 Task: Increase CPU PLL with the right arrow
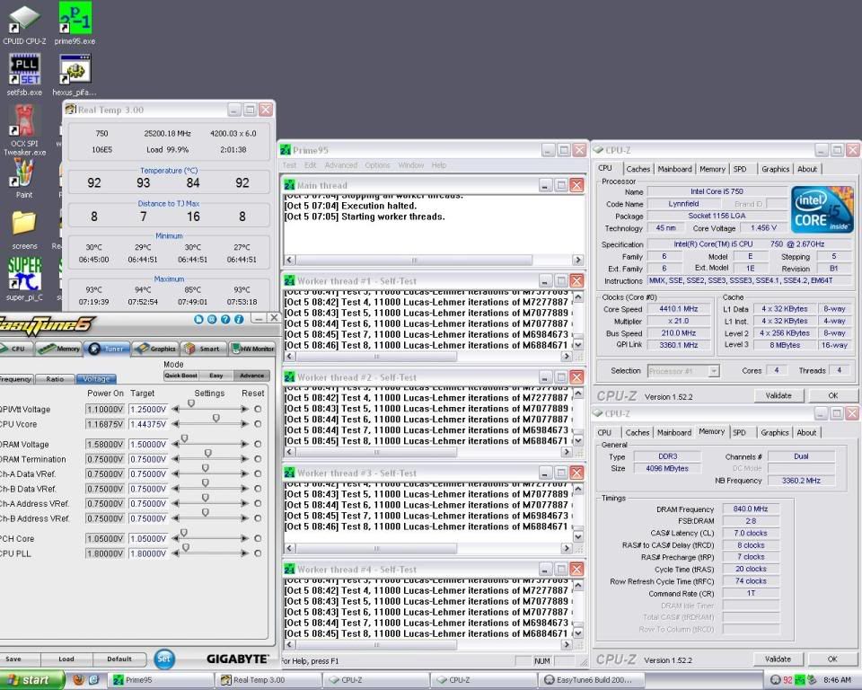tap(244, 553)
